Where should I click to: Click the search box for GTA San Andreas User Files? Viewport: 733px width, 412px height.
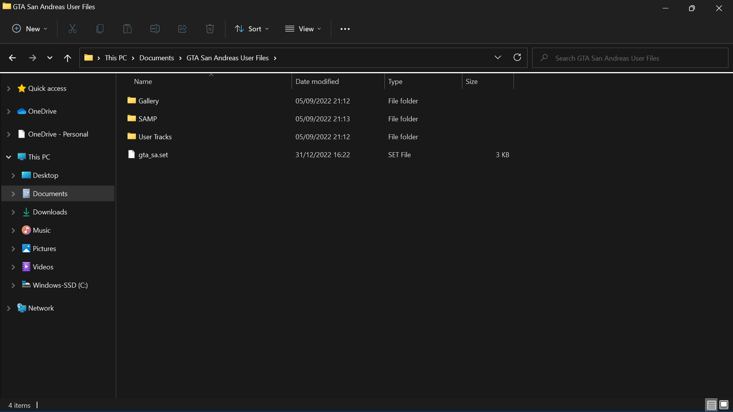[x=630, y=58]
